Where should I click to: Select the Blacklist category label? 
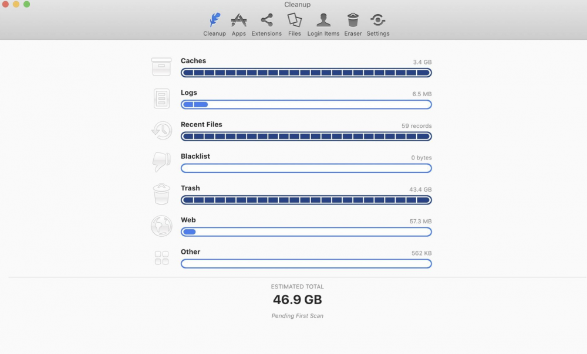click(195, 156)
